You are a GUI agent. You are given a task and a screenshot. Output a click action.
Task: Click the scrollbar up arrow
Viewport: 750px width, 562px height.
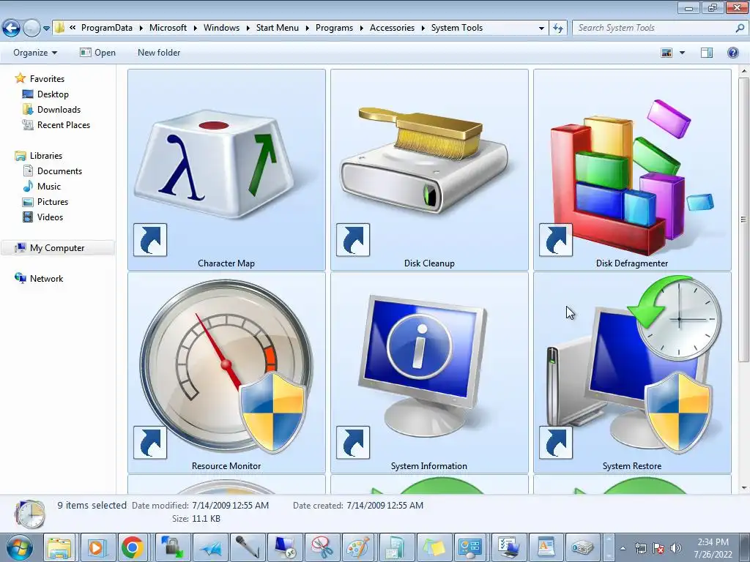(x=744, y=71)
